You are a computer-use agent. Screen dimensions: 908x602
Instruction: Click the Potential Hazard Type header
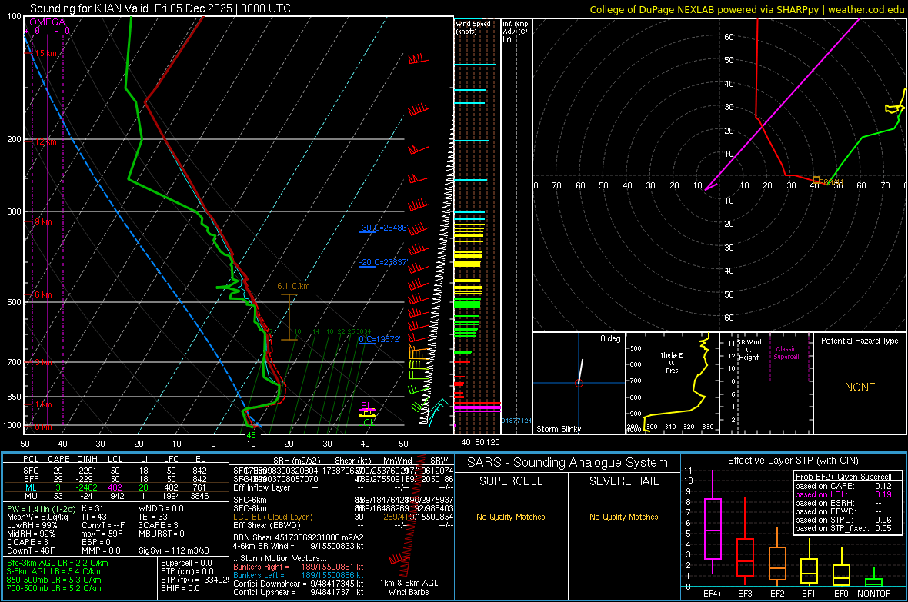pyautogui.click(x=860, y=341)
